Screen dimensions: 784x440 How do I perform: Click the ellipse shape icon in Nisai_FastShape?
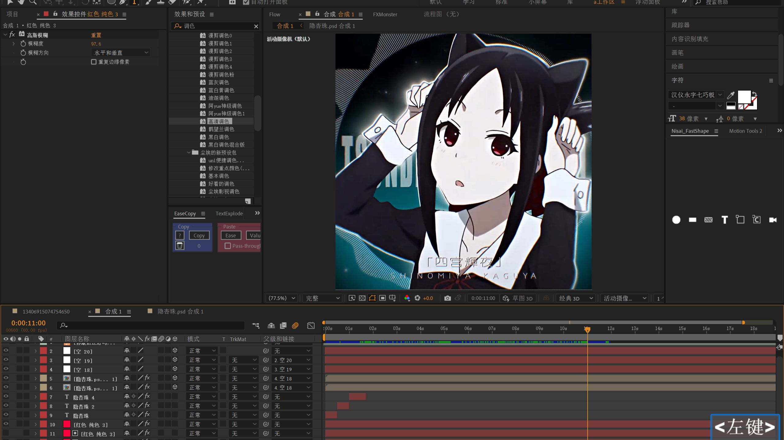(676, 220)
